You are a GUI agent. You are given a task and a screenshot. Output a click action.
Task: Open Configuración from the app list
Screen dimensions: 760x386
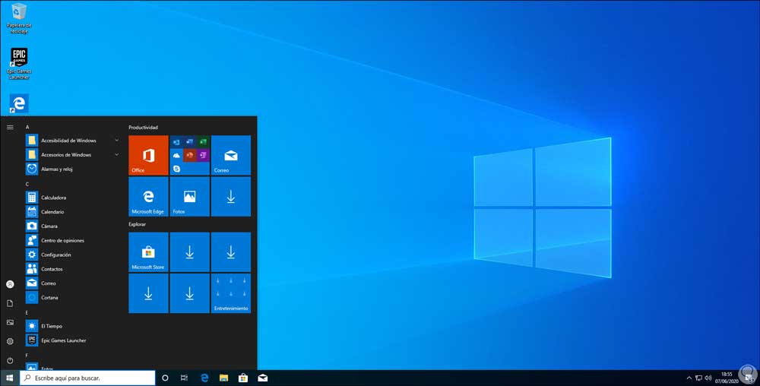(x=73, y=255)
